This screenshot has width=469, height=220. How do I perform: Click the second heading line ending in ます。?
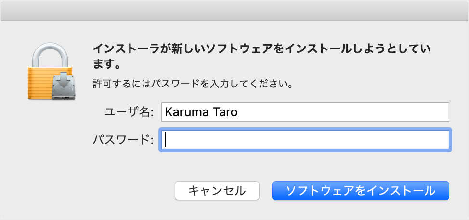coord(106,63)
